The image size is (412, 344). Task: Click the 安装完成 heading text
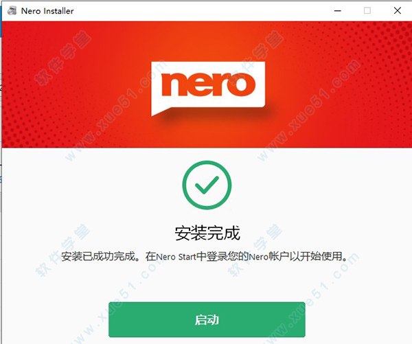click(207, 233)
